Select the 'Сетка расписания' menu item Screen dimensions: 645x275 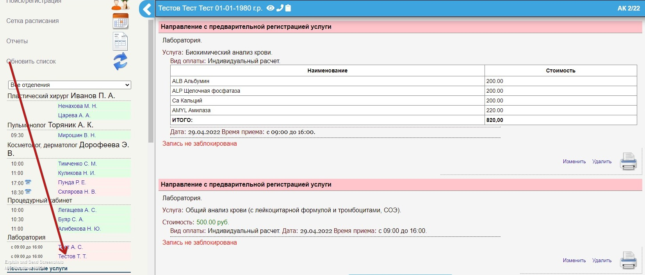(32, 21)
